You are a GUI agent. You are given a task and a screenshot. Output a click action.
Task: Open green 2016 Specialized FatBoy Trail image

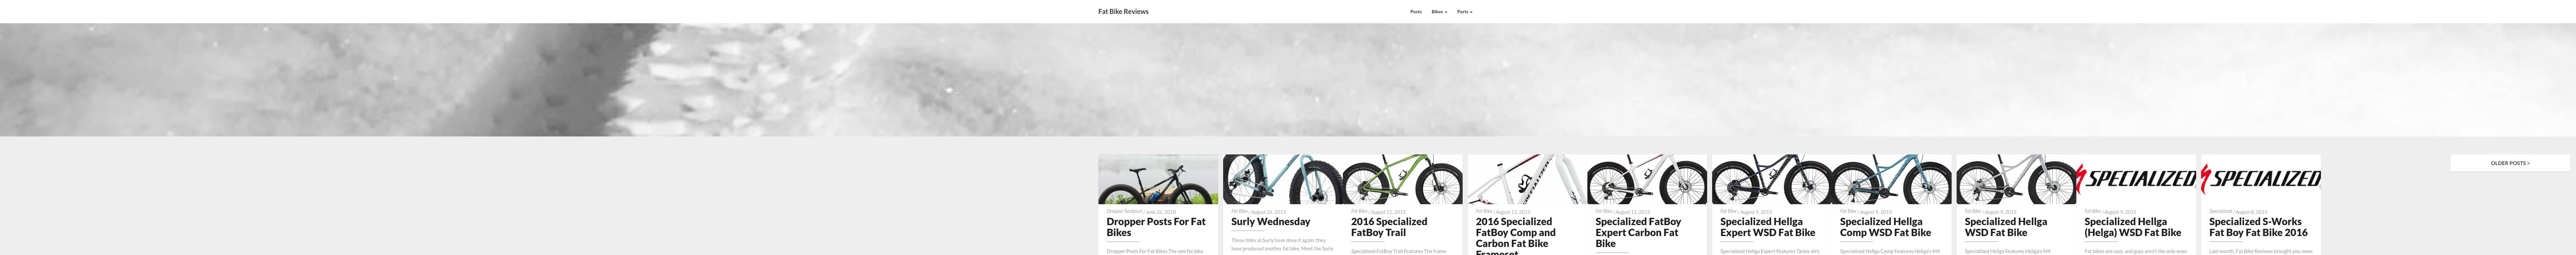tap(1403, 179)
